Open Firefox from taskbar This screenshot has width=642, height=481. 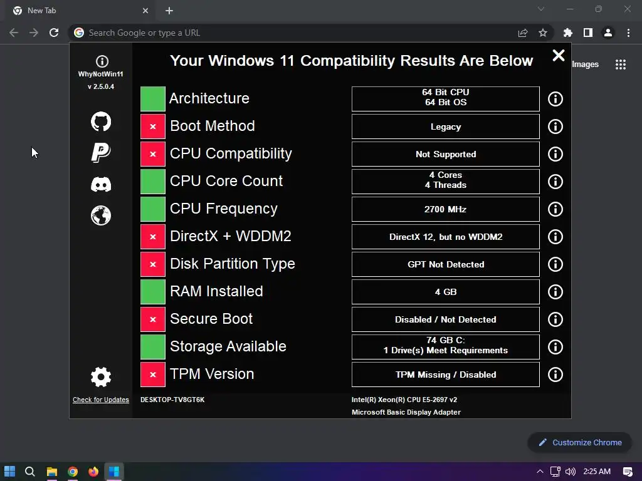point(93,471)
